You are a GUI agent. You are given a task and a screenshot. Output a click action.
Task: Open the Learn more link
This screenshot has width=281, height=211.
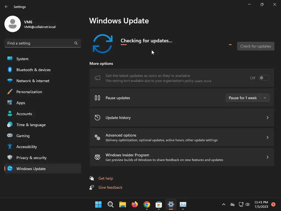tap(203, 81)
